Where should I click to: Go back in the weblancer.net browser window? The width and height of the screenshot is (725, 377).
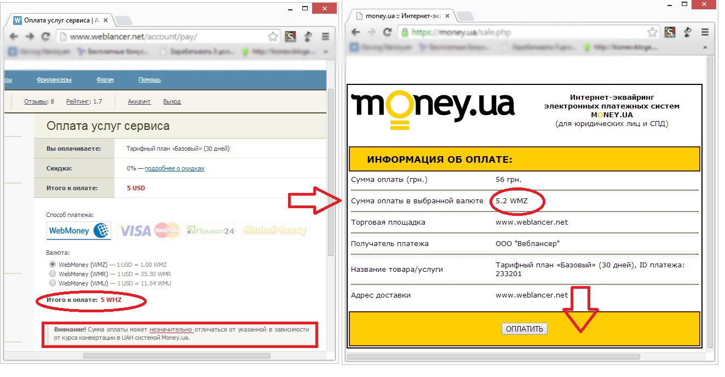tap(14, 37)
